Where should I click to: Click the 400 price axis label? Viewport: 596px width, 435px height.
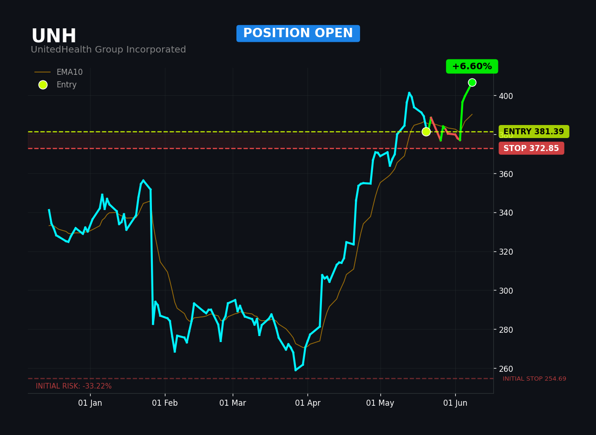pyautogui.click(x=506, y=96)
